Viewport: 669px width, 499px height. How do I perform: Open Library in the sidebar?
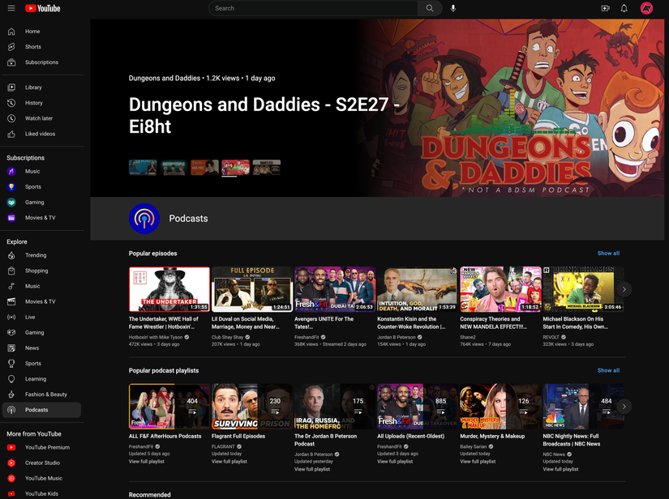tap(41, 87)
